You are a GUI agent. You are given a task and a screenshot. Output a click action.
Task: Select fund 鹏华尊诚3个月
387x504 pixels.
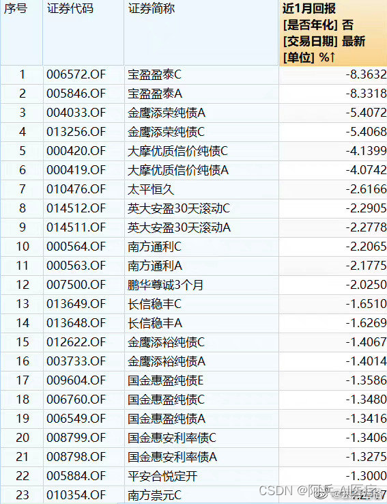(x=165, y=285)
